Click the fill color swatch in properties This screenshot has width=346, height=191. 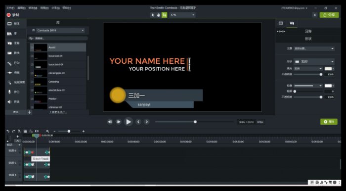[x=328, y=69]
